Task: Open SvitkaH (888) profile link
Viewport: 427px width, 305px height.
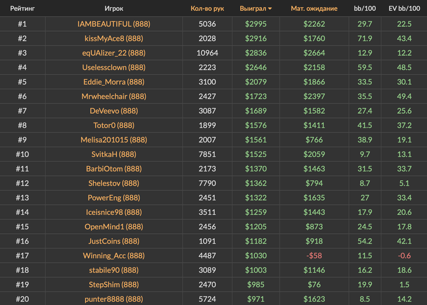Action: click(x=114, y=154)
